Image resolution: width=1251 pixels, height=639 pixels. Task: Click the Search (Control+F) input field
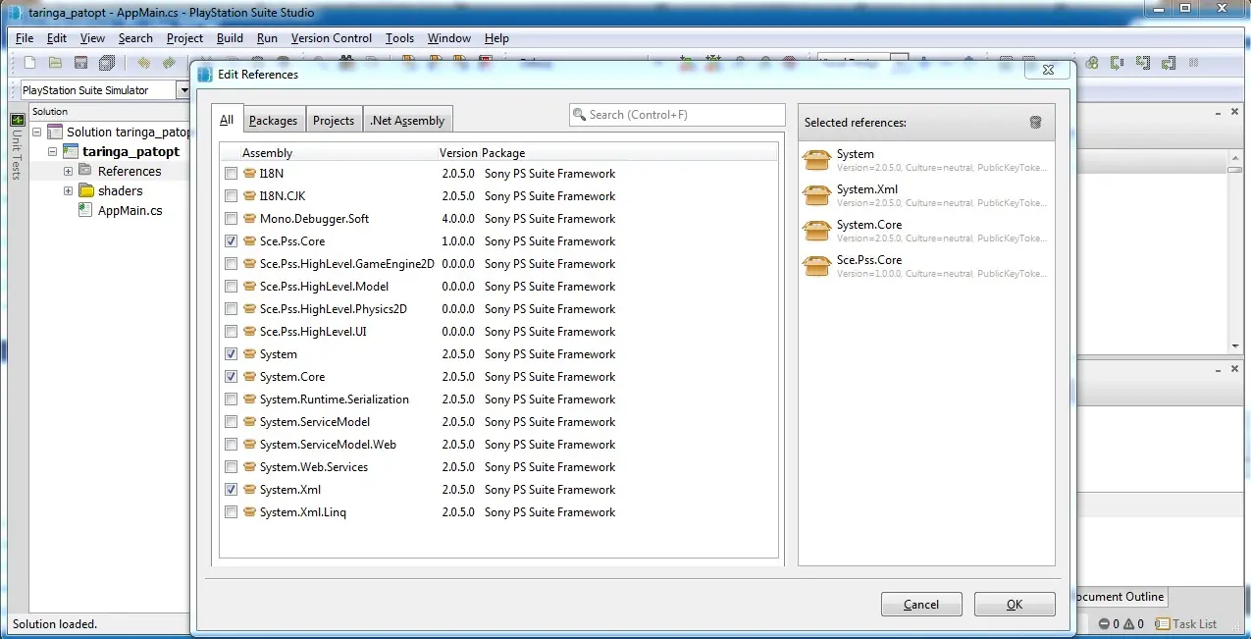pos(677,115)
